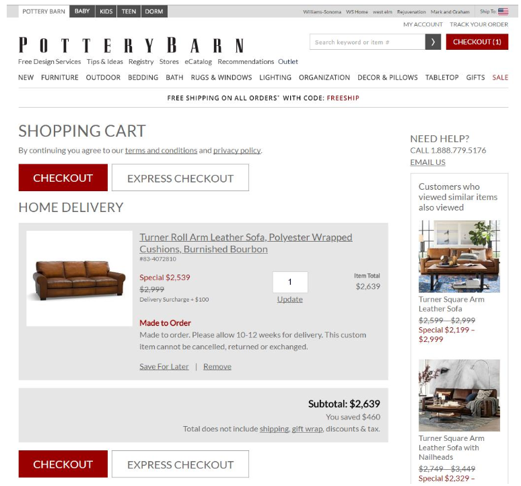
Task: Switch to the Kids brand tab
Action: click(x=106, y=11)
